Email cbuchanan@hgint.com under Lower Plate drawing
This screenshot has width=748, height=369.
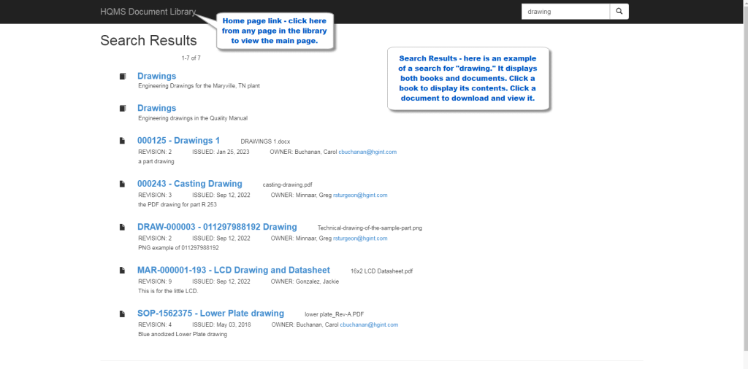point(369,325)
